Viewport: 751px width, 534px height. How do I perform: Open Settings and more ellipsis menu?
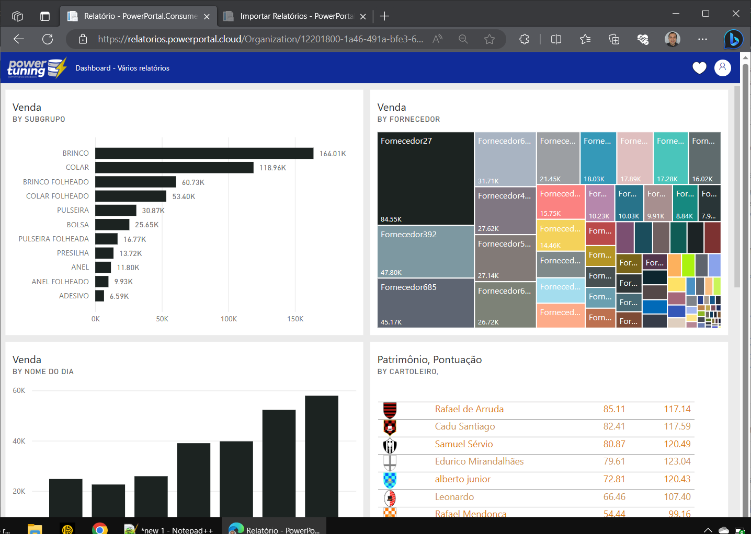coord(702,39)
